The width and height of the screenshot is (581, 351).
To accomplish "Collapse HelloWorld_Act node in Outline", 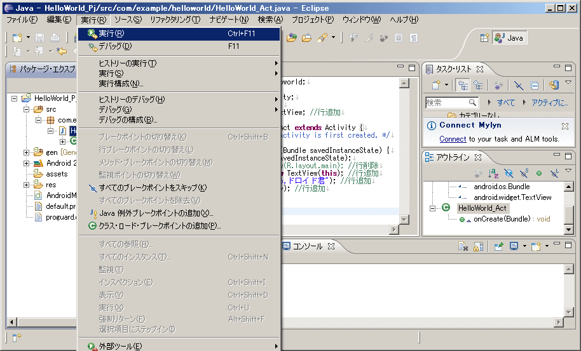I will 432,208.
